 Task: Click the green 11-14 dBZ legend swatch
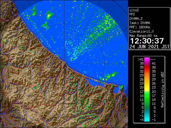147,99
